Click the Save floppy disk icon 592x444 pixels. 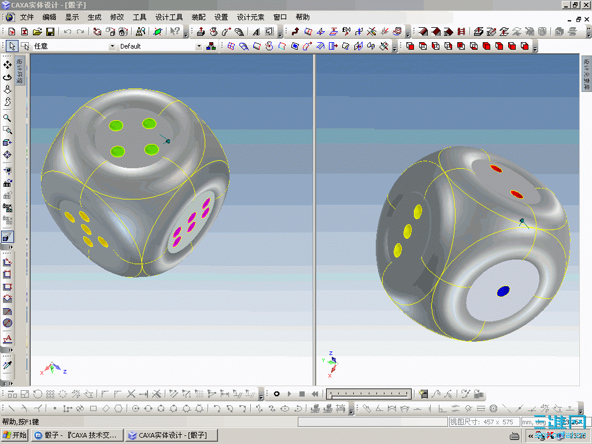[50, 32]
